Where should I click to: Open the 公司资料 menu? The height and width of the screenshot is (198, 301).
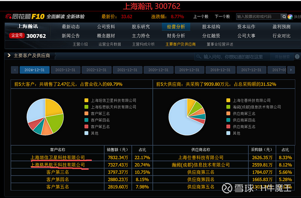[x=106, y=27]
